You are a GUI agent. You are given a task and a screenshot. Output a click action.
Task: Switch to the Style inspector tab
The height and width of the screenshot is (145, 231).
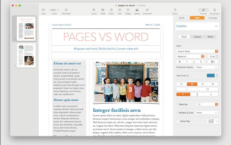pyautogui.click(x=182, y=18)
